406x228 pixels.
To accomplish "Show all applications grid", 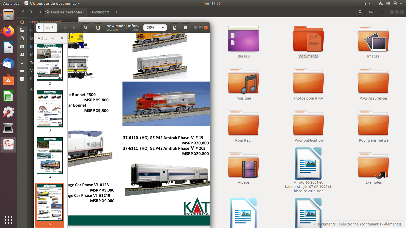I will (8, 220).
